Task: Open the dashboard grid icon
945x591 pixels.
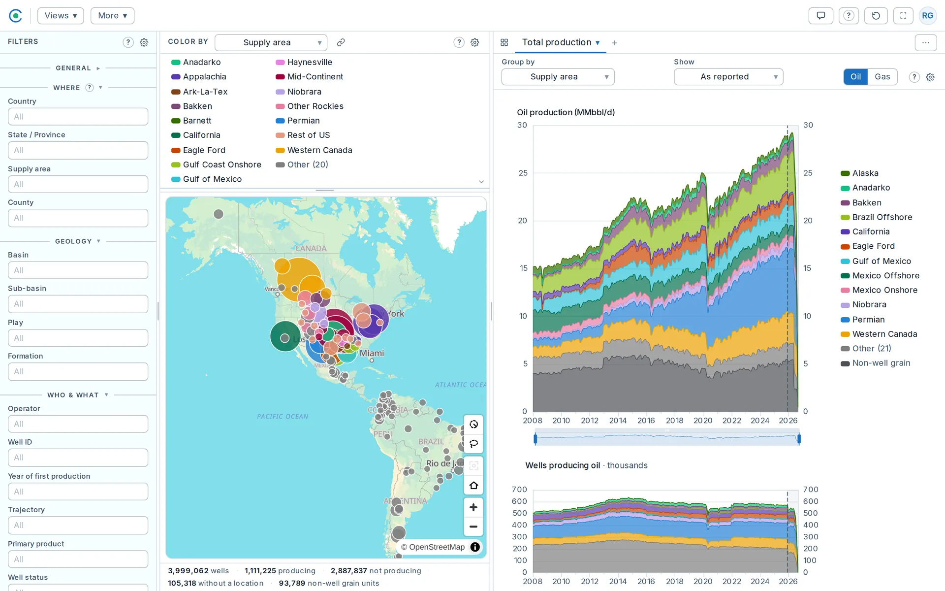Action: tap(504, 42)
